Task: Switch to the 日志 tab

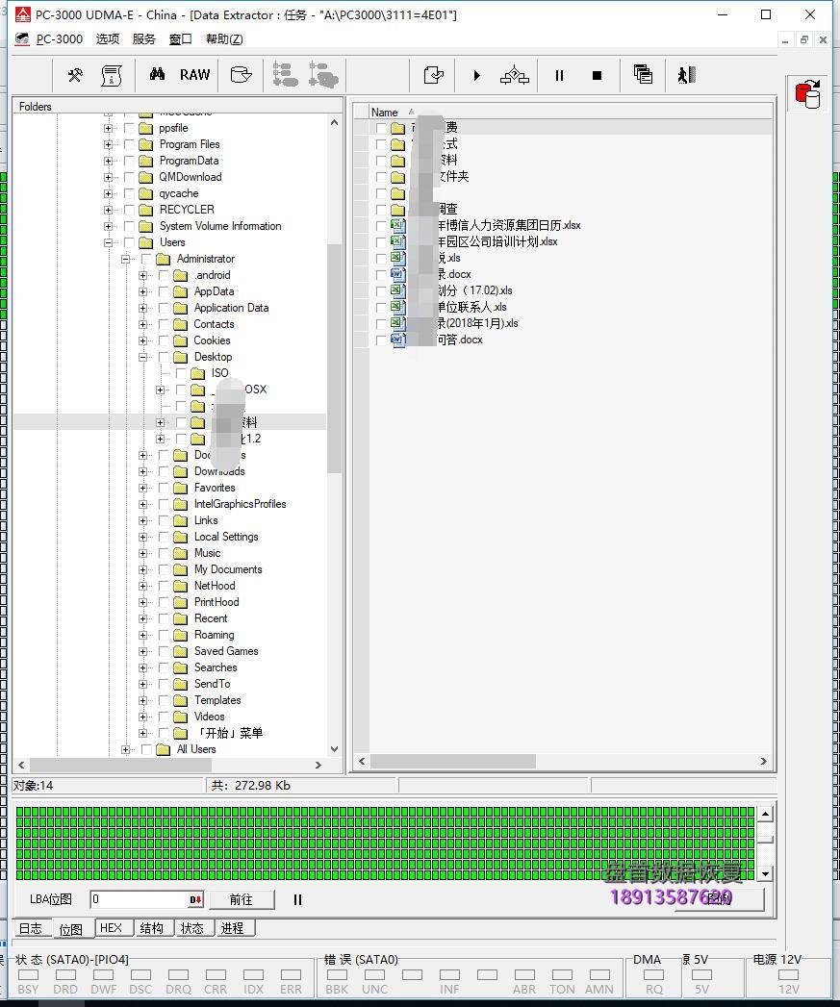Action: 30,928
